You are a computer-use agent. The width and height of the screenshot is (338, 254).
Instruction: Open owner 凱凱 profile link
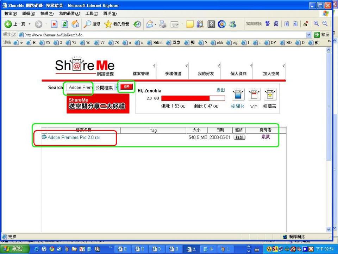(265, 137)
